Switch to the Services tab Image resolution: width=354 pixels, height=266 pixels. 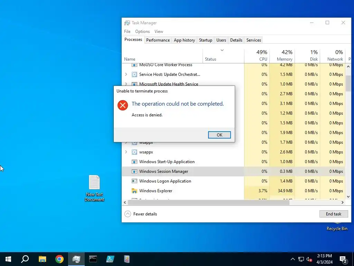[253, 40]
